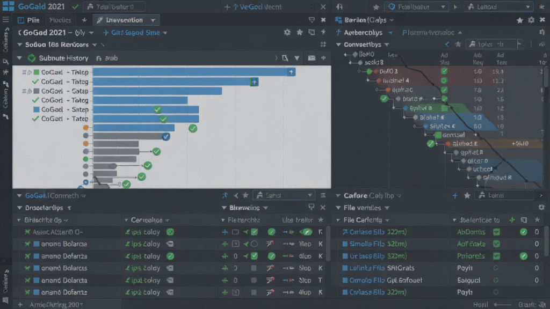The image size is (550, 309).
Task: Click the Plsemulvcnsloe link in right panel
Action: 428,33
